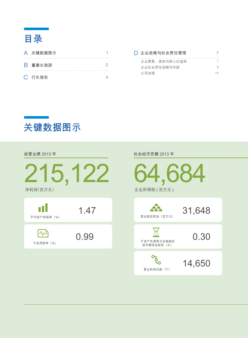Click the green bar chart icon
Image resolution: width=248 pixels, height=338 pixels.
pyautogui.click(x=43, y=208)
